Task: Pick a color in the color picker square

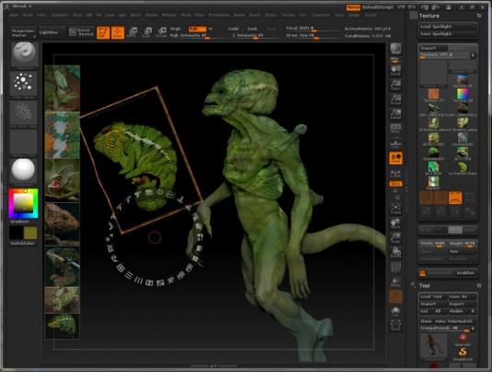Action: point(23,203)
